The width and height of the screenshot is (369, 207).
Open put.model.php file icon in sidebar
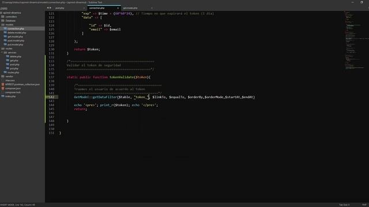(5, 45)
